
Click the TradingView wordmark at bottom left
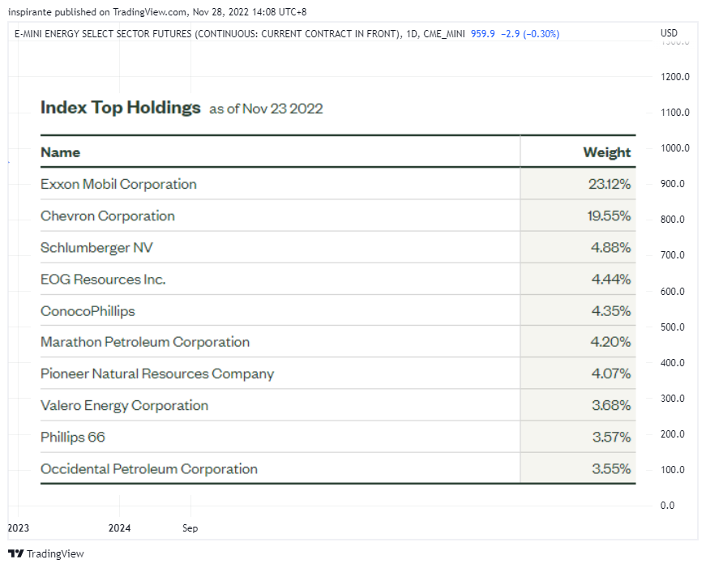[x=55, y=554]
